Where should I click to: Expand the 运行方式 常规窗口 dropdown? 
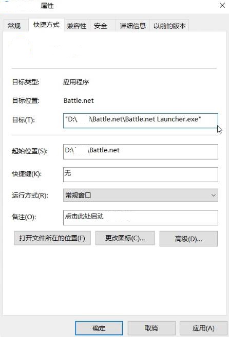[x=141, y=195]
